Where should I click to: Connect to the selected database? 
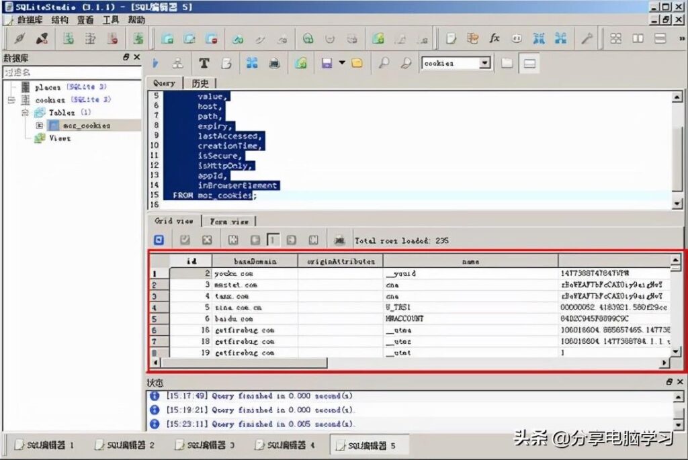tap(19, 38)
